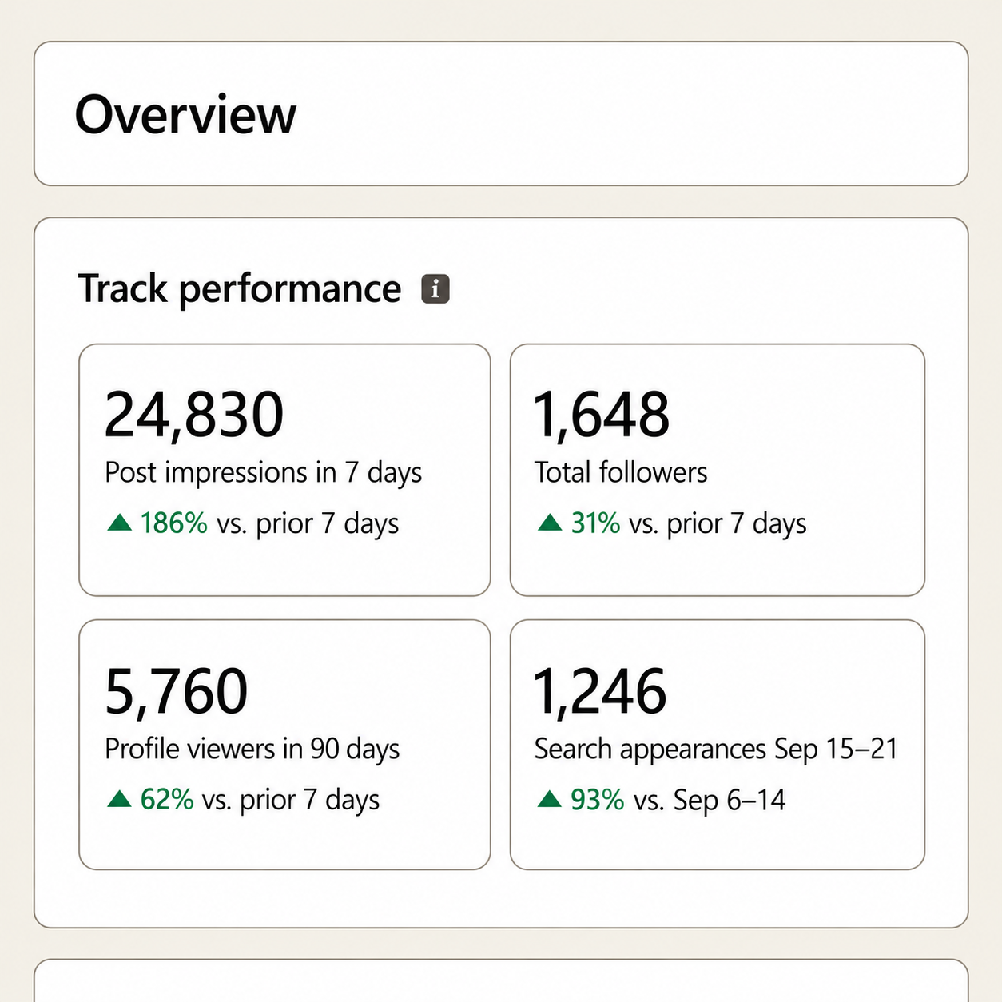Click the green arrow beside 186%
This screenshot has width=1002, height=1002.
point(120,523)
